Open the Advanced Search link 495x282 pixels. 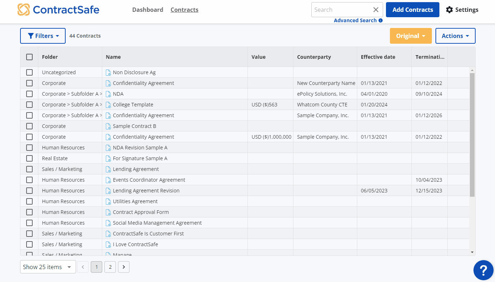pyautogui.click(x=355, y=20)
